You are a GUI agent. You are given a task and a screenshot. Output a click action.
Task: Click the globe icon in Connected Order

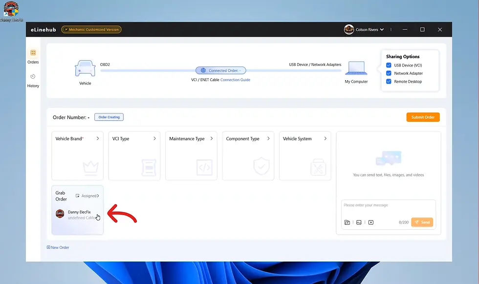click(x=203, y=70)
